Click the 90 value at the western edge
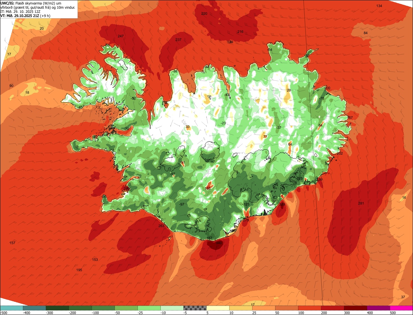Viewport: 413px width, 315px height. pos(11,86)
